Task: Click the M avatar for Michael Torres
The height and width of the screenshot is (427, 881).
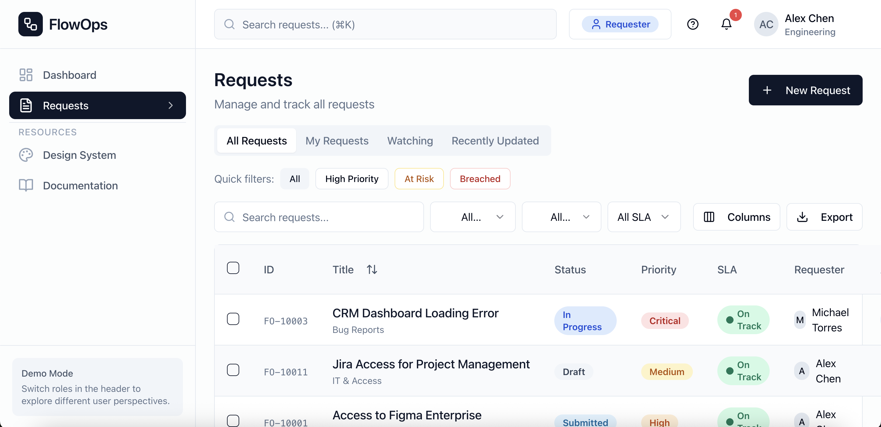Action: pyautogui.click(x=800, y=320)
